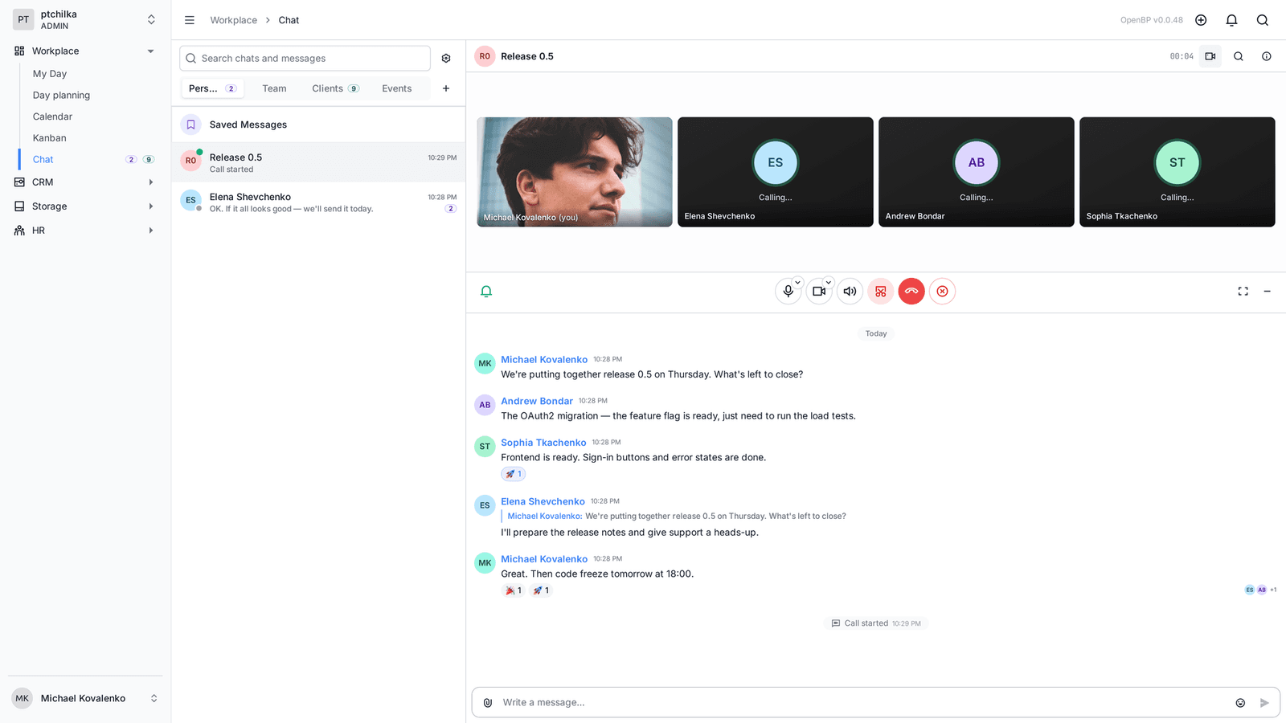1286x723 pixels.
Task: Hang up the call with red phone button
Action: point(911,292)
